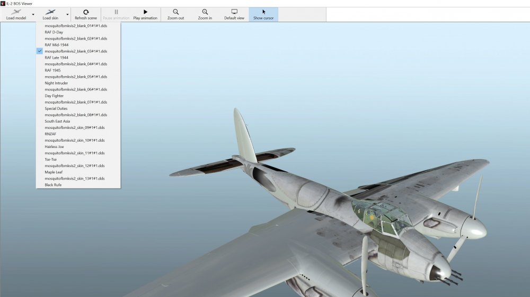Choose the RAF D-Day skin

click(x=54, y=32)
